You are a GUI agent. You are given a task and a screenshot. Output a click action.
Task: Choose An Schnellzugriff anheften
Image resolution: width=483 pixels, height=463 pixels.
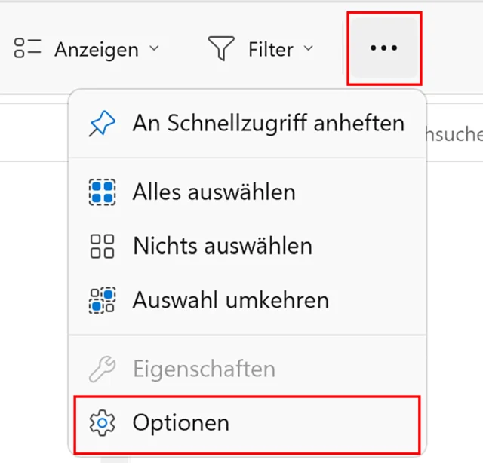(268, 123)
